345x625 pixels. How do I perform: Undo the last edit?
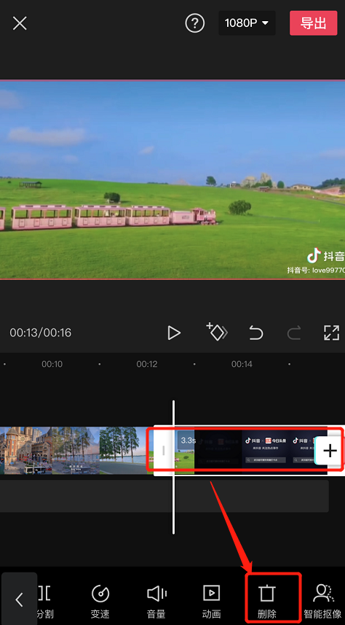[x=256, y=333]
